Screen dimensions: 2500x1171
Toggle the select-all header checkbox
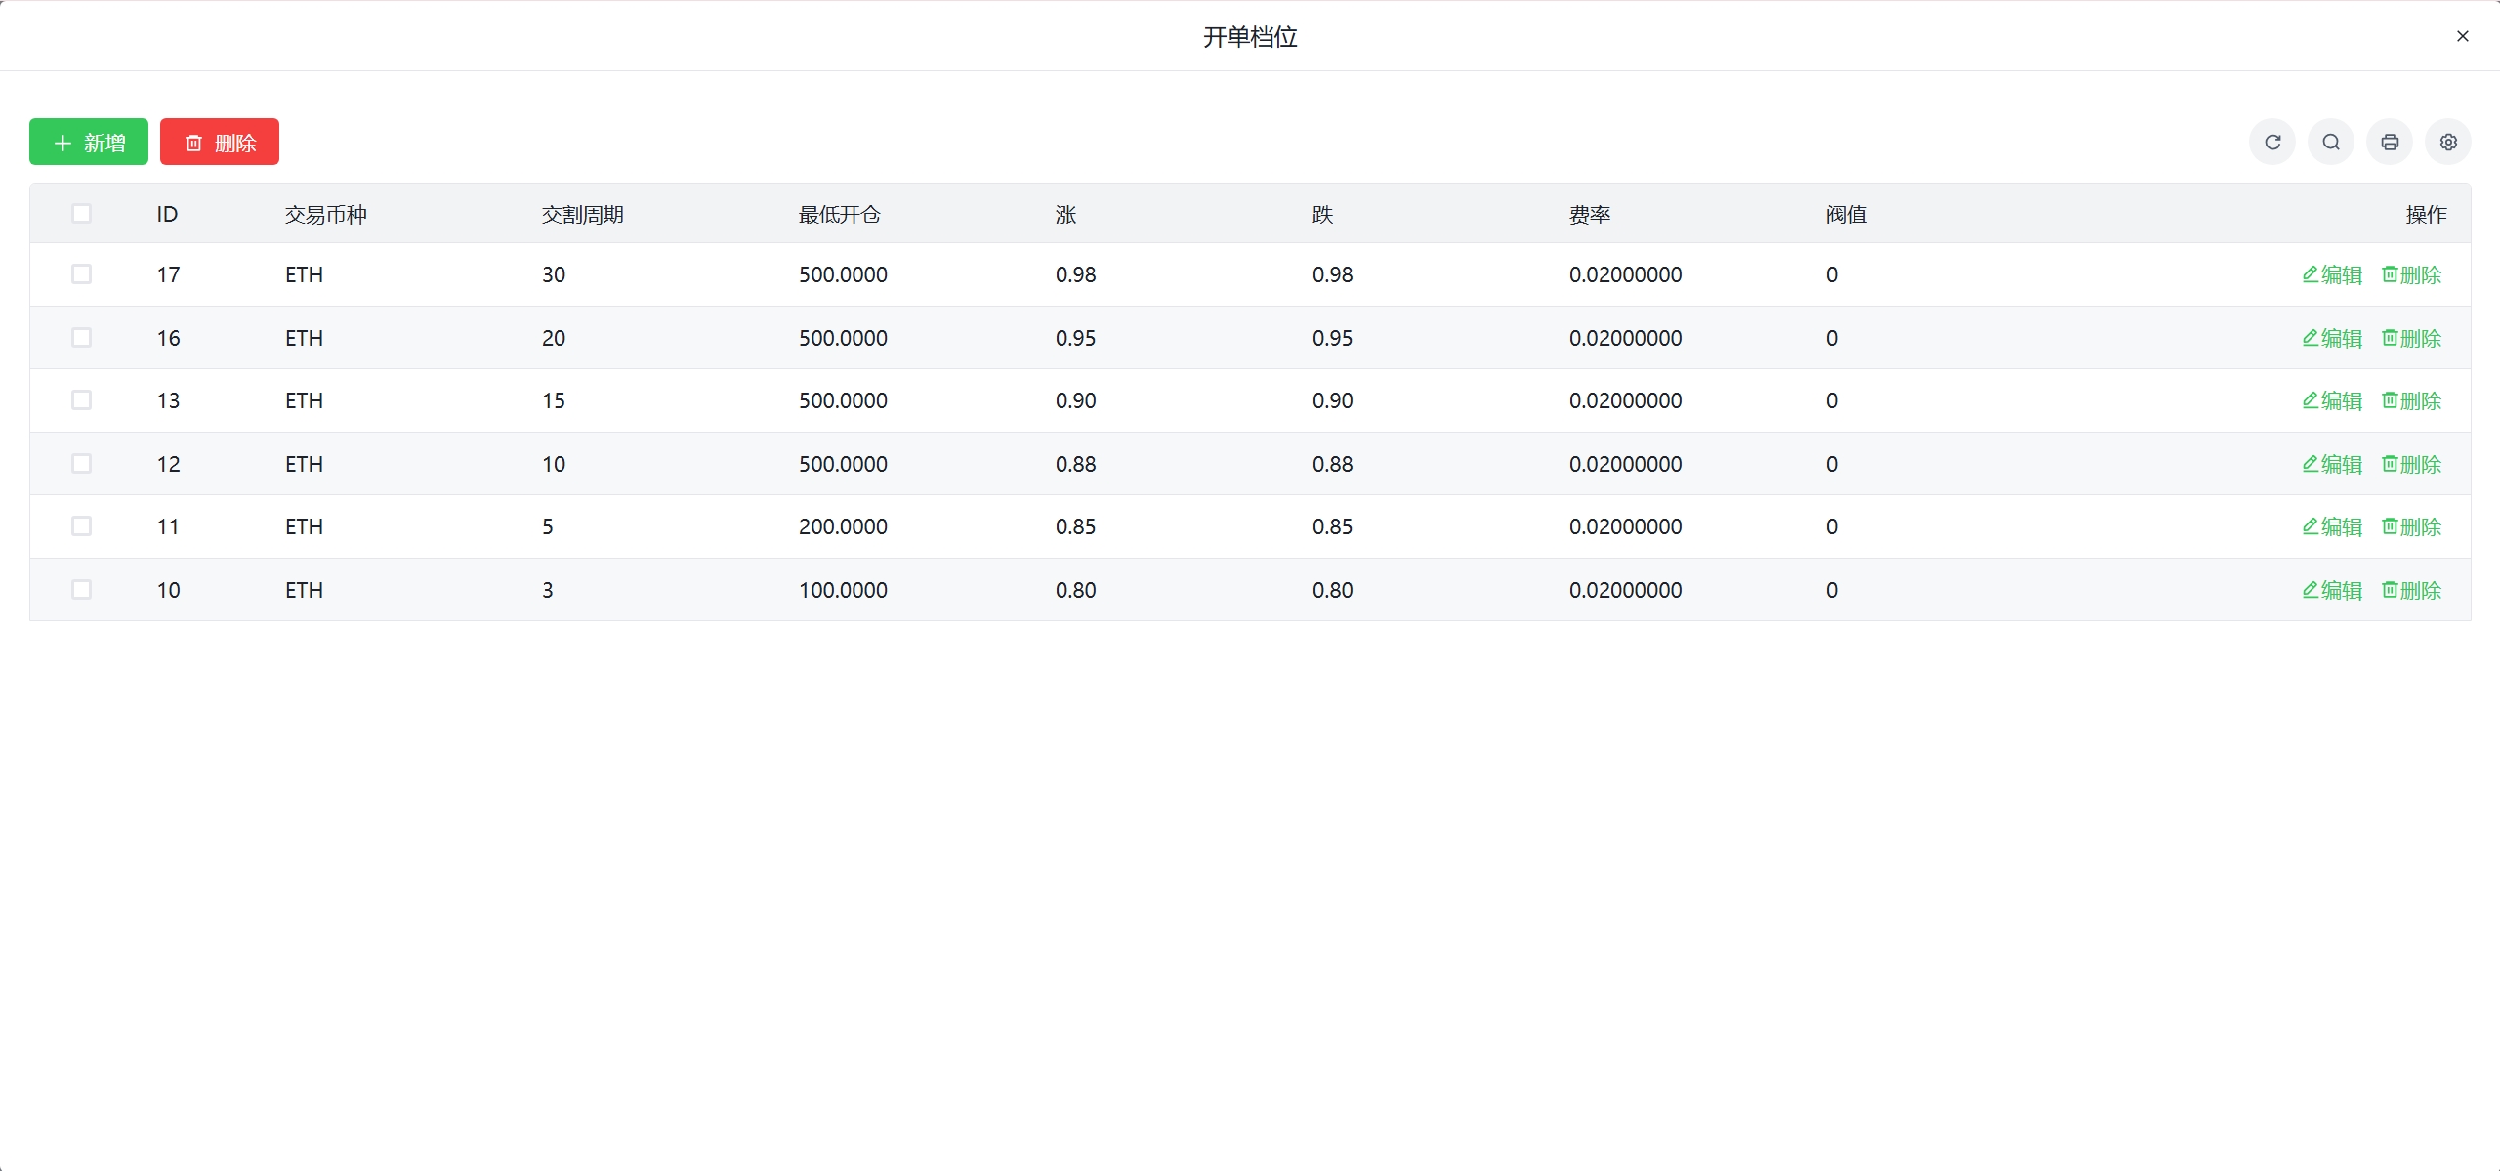point(82,214)
